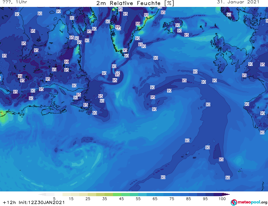The image size is (268, 206).
Task: Click the colorbar label '25'
Action: (x=88, y=199)
